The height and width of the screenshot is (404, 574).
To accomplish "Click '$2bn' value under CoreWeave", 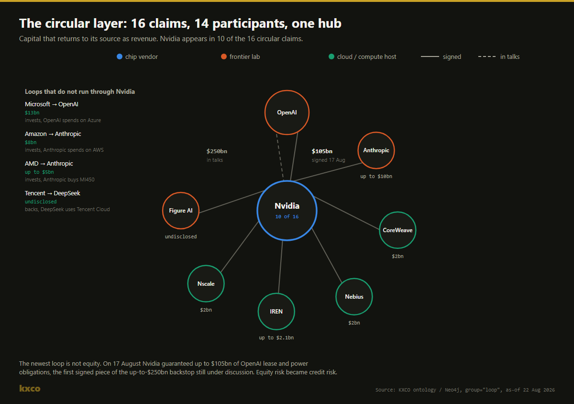I will 397,256.
